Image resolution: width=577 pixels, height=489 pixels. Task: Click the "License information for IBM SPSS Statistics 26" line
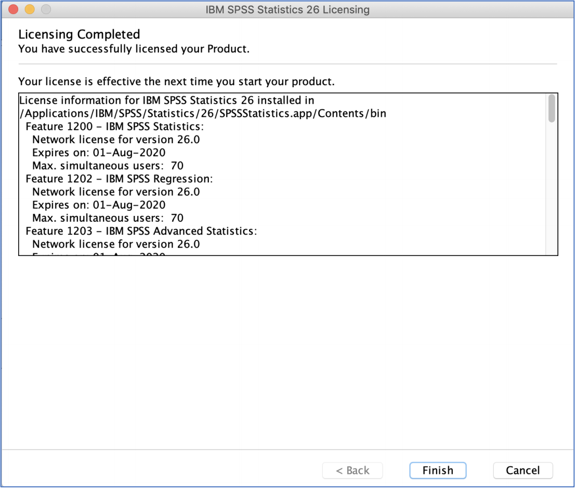tap(167, 101)
